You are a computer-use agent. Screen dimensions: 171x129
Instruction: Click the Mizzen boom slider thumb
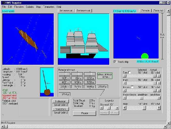pyautogui.click(x=142, y=98)
